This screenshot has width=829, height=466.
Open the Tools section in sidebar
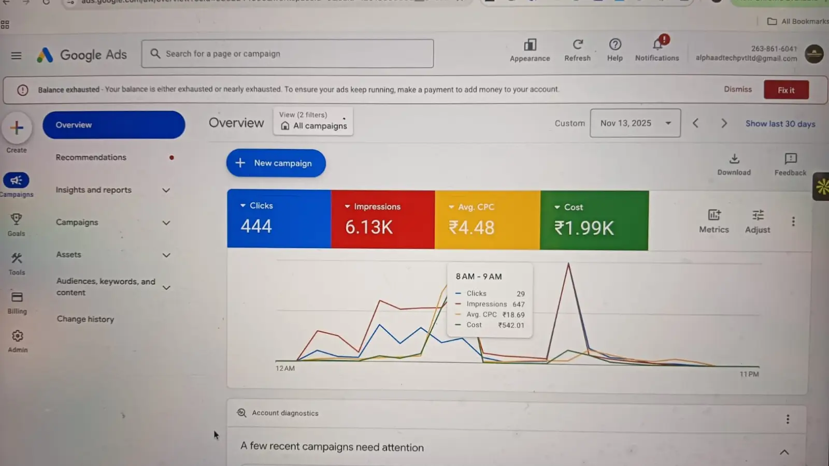pos(17,258)
